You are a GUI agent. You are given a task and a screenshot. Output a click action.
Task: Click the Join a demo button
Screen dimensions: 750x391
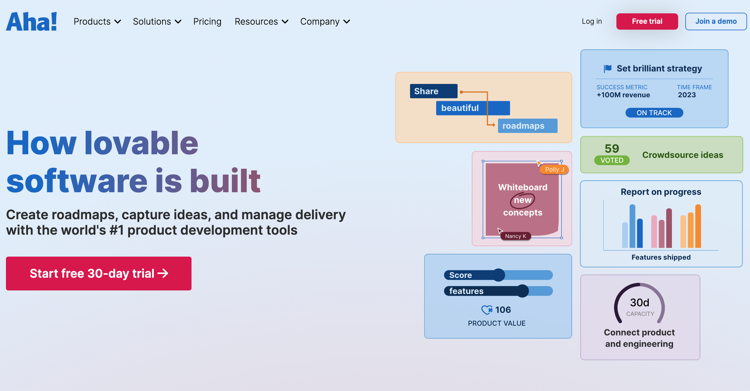(716, 21)
